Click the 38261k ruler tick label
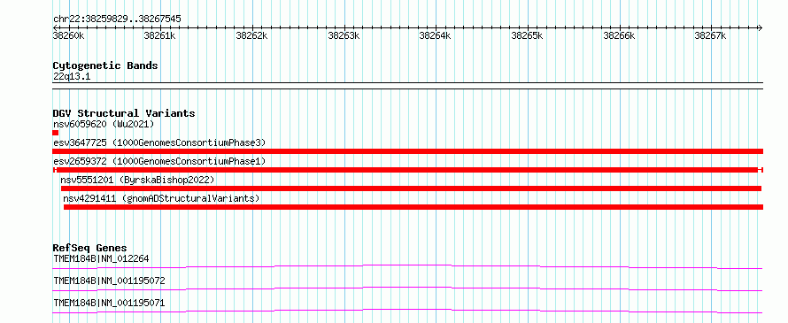This screenshot has height=323, width=788. [x=159, y=35]
